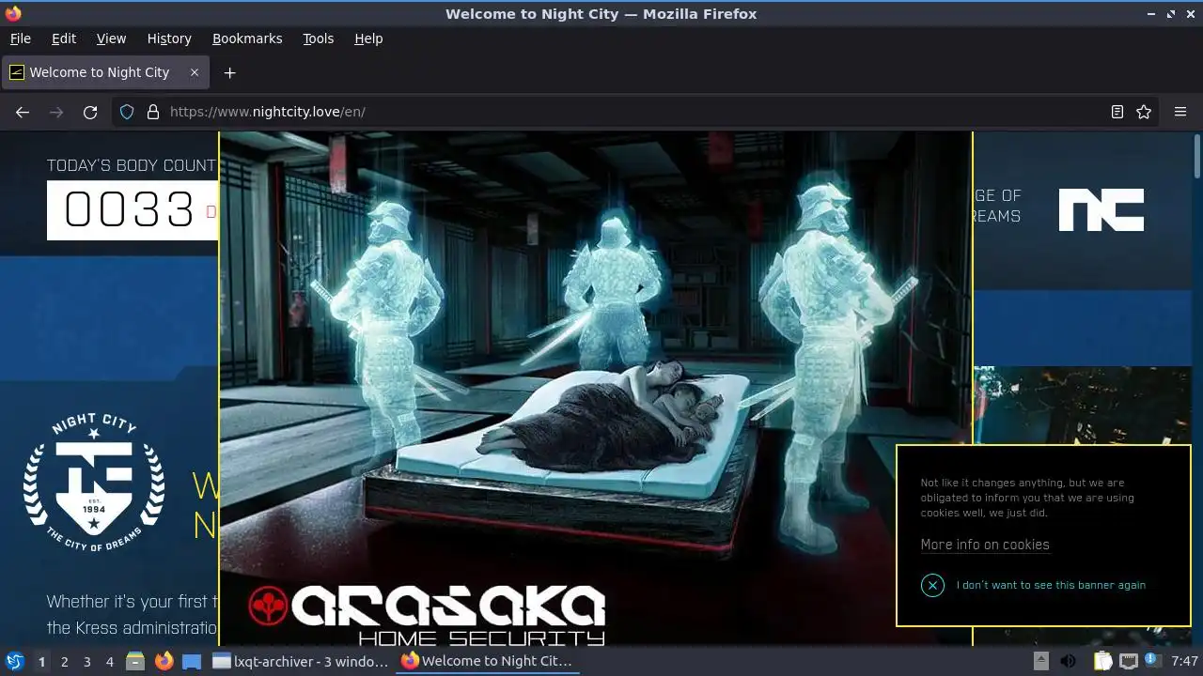This screenshot has width=1203, height=676.
Task: Switch to Welcome to Night City taskbar window
Action: coord(489,661)
